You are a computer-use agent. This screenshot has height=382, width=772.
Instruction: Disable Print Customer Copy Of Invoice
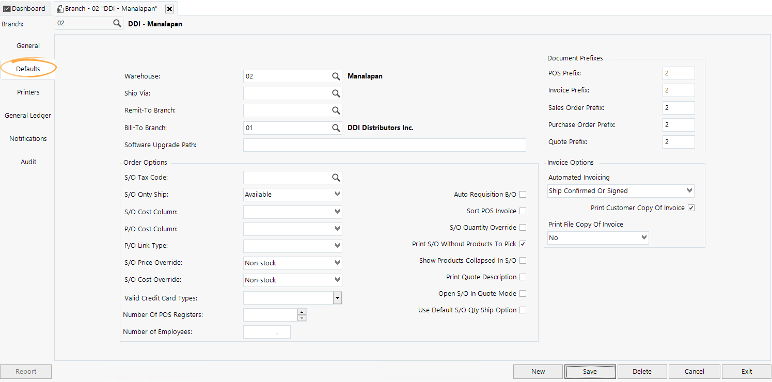(x=691, y=208)
